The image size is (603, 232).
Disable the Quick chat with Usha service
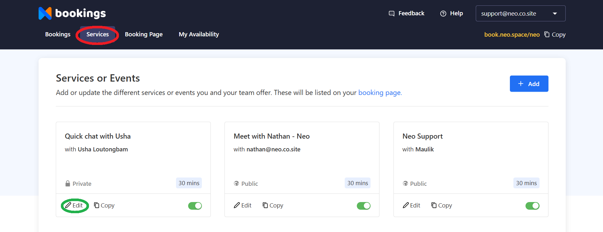pos(195,206)
